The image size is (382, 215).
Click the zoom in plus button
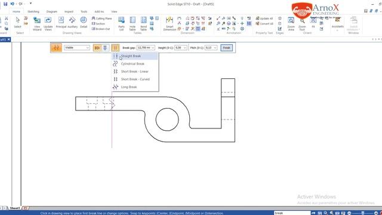pos(376,213)
